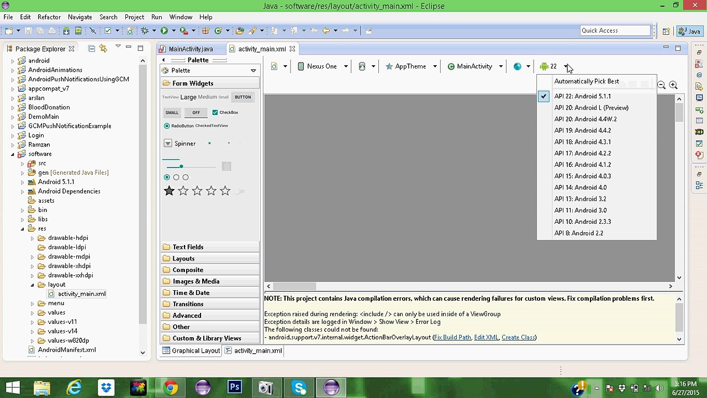The height and width of the screenshot is (398, 707).
Task: Switch to the activity_main.xml bottom tab
Action: coord(254,351)
